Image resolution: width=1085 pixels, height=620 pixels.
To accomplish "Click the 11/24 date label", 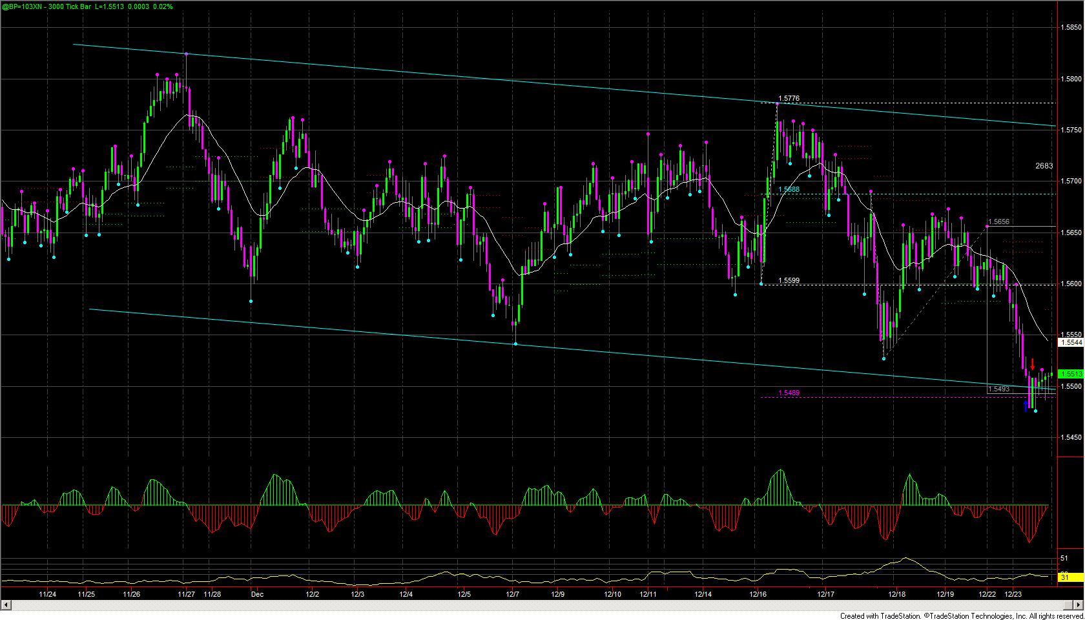I will (47, 594).
